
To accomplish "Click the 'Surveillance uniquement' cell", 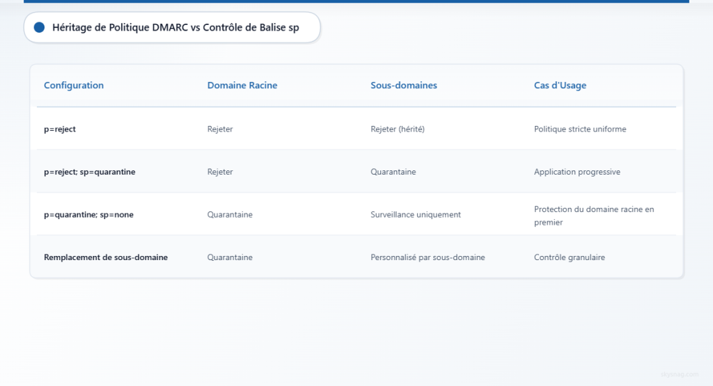I will click(x=416, y=214).
